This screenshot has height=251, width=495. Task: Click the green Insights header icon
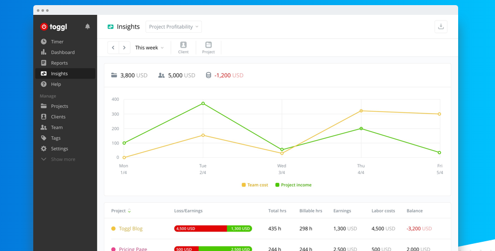(x=111, y=27)
